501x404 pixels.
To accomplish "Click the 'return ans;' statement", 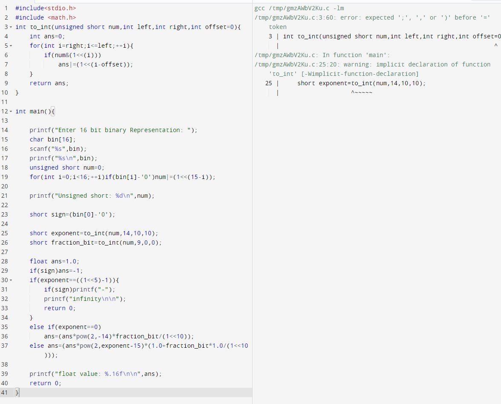I will [49, 84].
